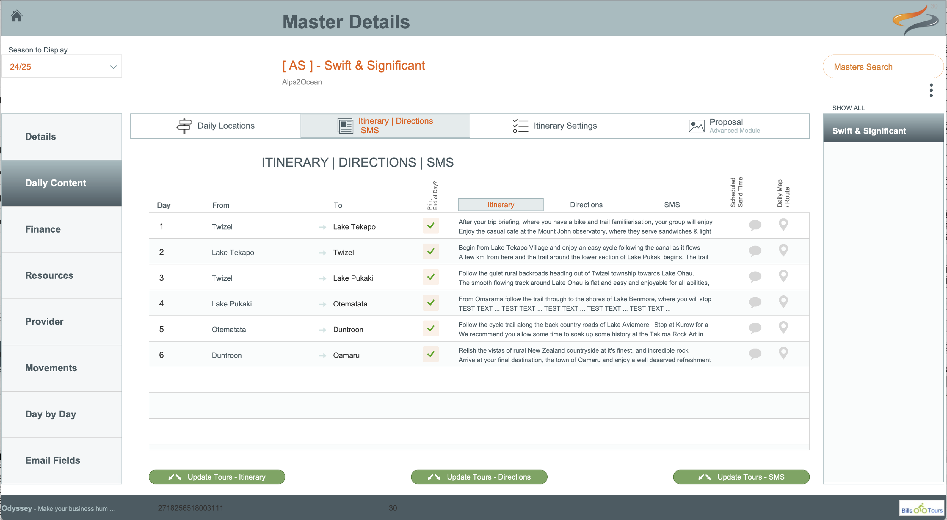Open Day by Day in the sidebar
This screenshot has height=520, width=947.
click(x=61, y=414)
